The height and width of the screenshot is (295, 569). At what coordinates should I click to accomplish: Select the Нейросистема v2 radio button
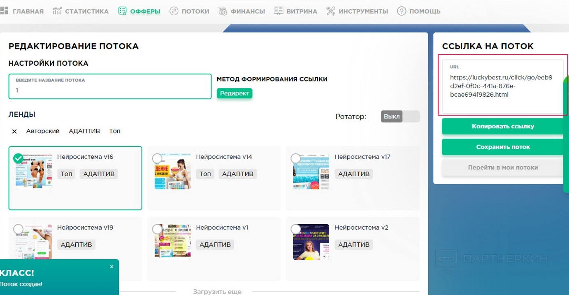(x=295, y=229)
